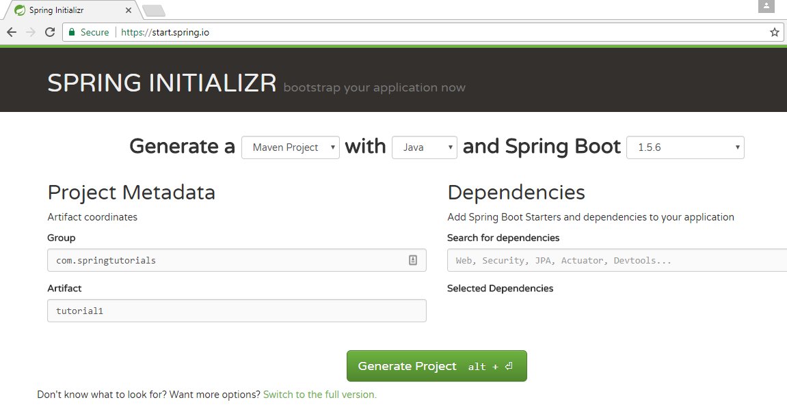This screenshot has width=787, height=411.
Task: Click the Add Spring Boot Starters description
Action: pyautogui.click(x=591, y=217)
